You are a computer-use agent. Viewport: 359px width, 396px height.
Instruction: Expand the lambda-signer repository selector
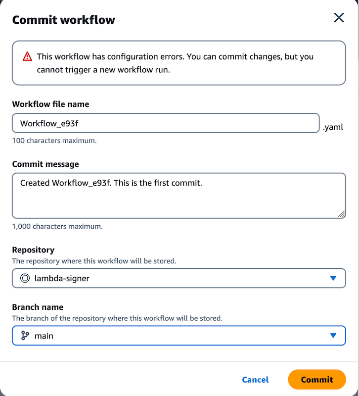pyautogui.click(x=178, y=278)
